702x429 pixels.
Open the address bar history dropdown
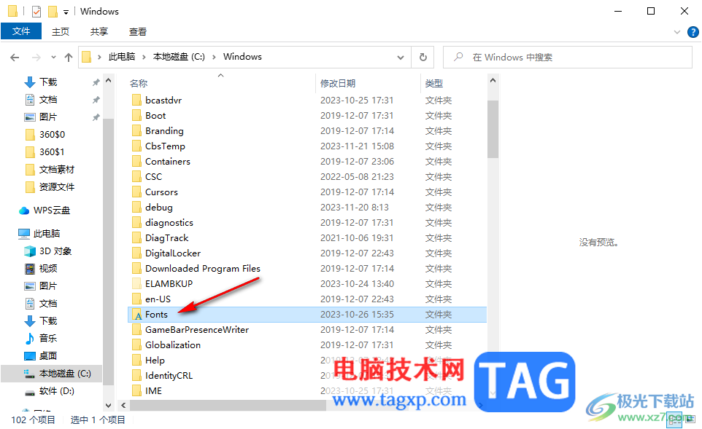pyautogui.click(x=400, y=58)
